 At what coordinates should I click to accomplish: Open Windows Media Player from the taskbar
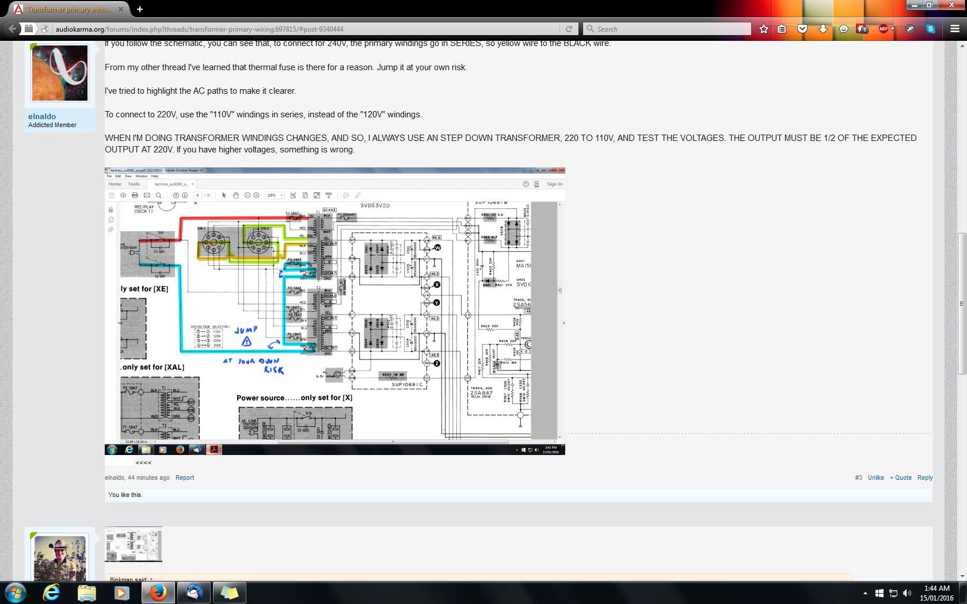pyautogui.click(x=121, y=592)
